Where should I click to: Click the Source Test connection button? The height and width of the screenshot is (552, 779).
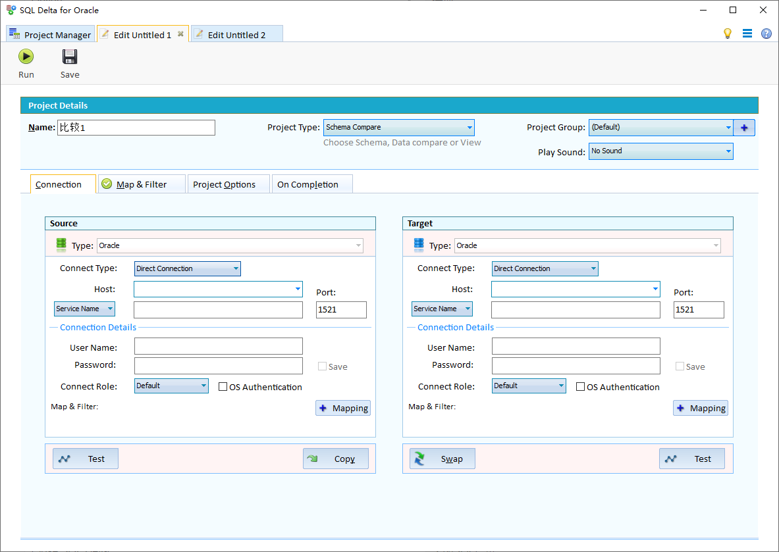point(86,459)
